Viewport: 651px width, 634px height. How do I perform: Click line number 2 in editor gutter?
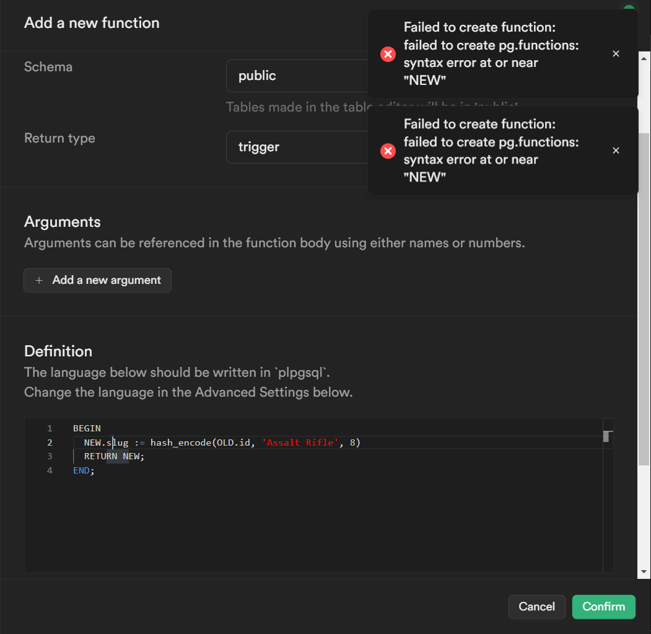(50, 442)
